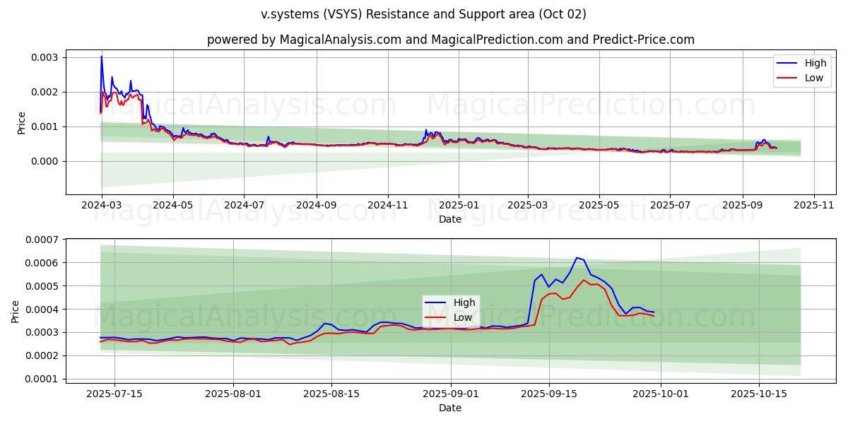Click the 2025-09-01 tick label on the bottom x-axis

(451, 394)
